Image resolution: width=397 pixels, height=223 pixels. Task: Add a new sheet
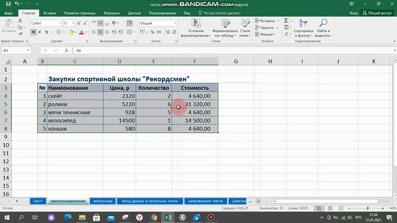pyautogui.click(x=258, y=201)
